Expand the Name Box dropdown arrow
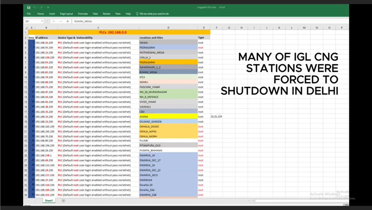The image size is (372, 210). [42, 21]
